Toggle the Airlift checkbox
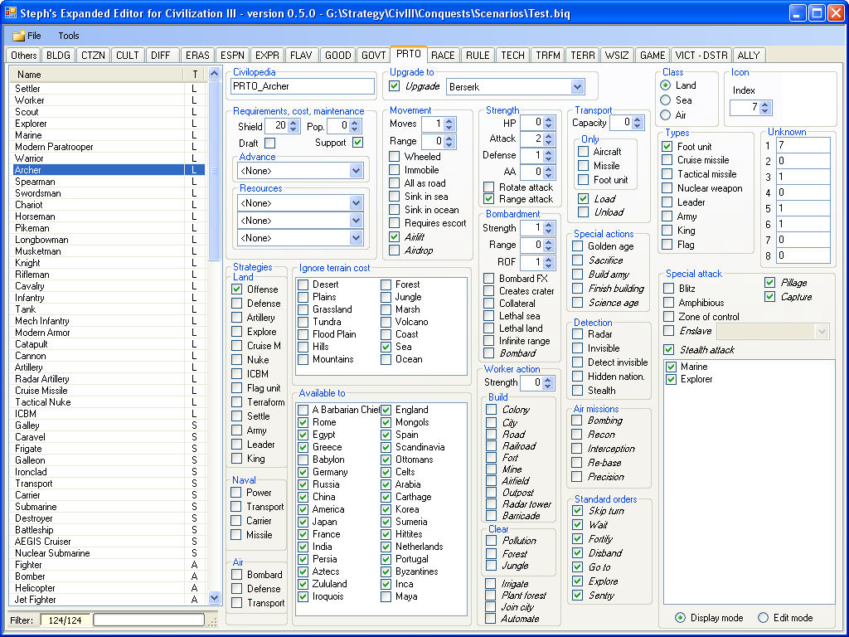The width and height of the screenshot is (849, 637). 395,236
